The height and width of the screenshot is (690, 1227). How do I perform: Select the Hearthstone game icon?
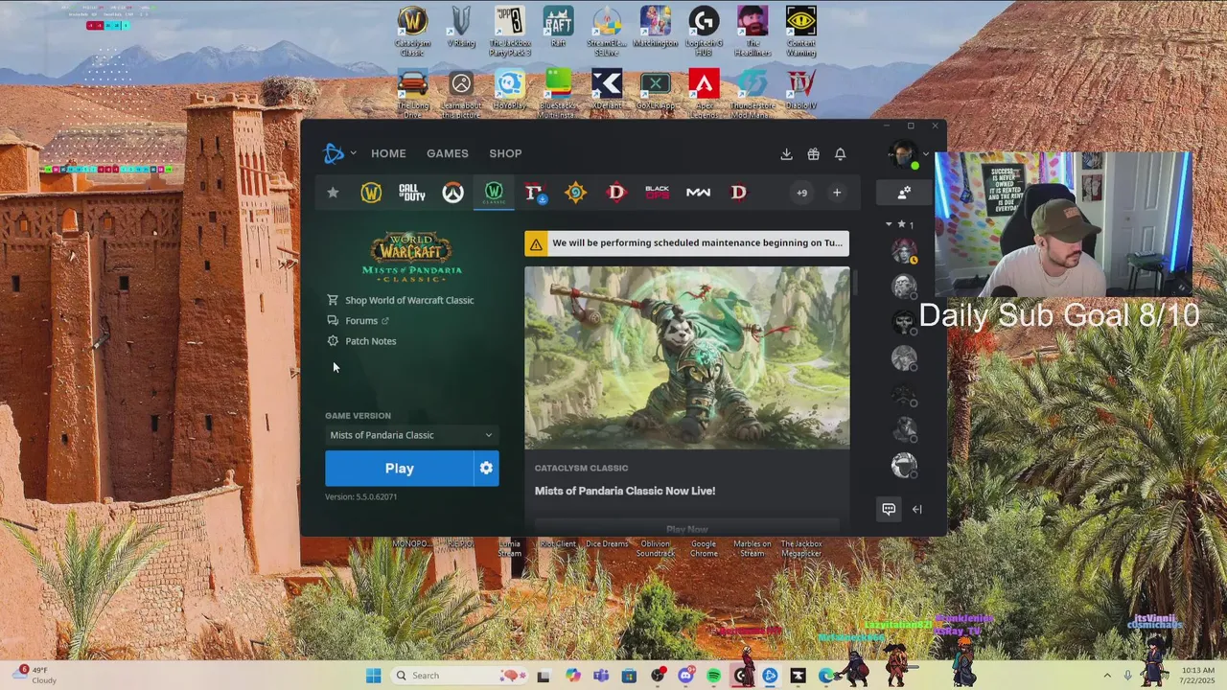pos(575,193)
